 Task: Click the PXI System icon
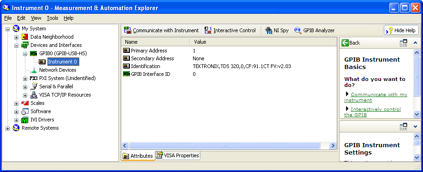click(x=34, y=78)
